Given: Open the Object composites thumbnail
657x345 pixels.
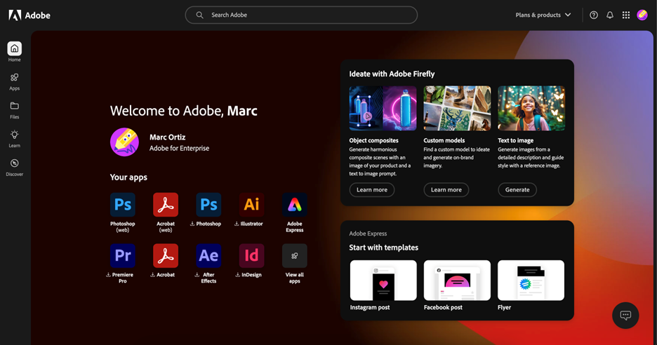Looking at the screenshot, I should [x=383, y=108].
